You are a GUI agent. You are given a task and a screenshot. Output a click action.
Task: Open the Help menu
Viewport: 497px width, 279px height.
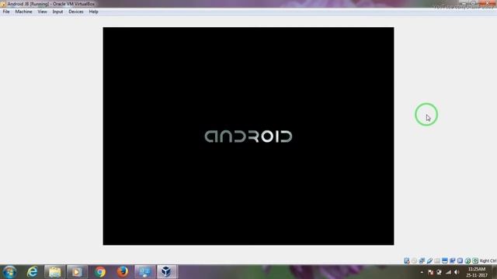[x=93, y=12]
